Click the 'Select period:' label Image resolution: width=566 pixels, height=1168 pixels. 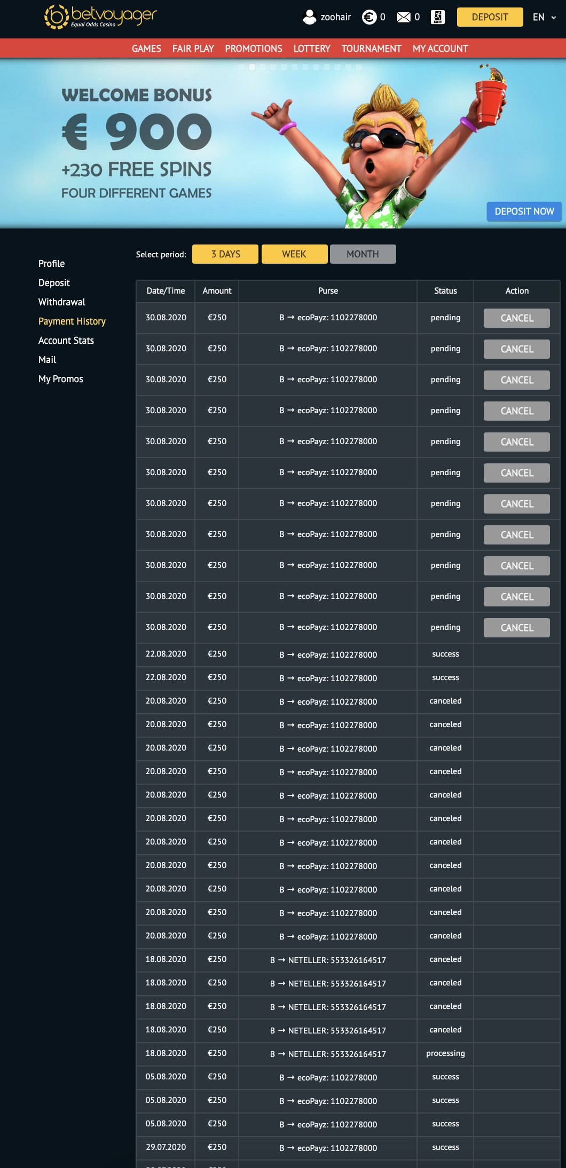(x=161, y=255)
